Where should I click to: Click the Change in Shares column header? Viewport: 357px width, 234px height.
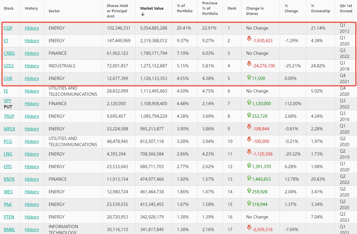pyautogui.click(x=255, y=11)
